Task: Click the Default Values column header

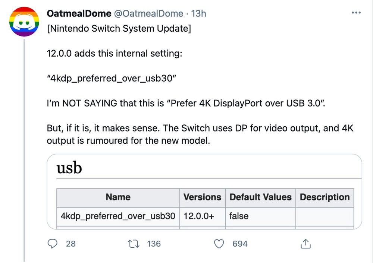Action: click(260, 197)
